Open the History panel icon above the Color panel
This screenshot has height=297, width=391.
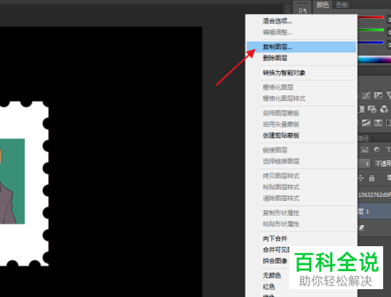click(x=303, y=10)
